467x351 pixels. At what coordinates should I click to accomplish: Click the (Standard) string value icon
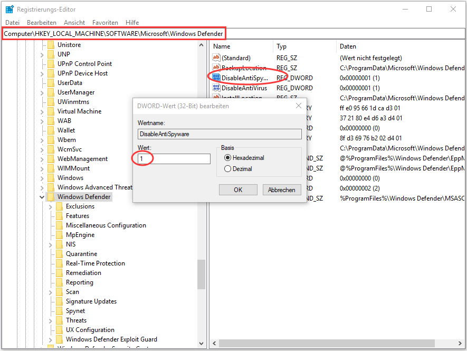tap(216, 58)
